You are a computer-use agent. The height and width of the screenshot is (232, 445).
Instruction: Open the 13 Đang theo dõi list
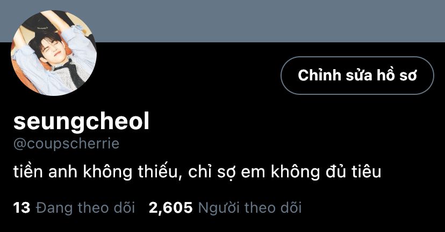pos(74,208)
